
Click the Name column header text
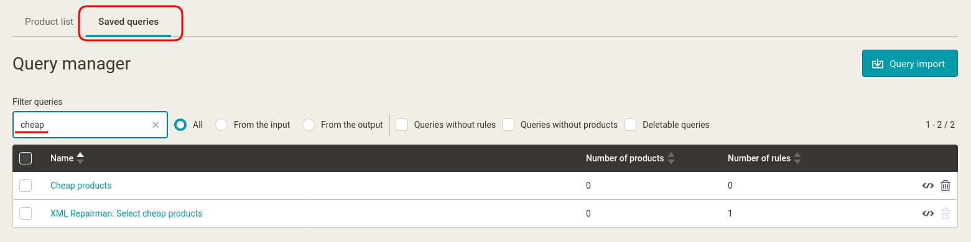point(62,158)
